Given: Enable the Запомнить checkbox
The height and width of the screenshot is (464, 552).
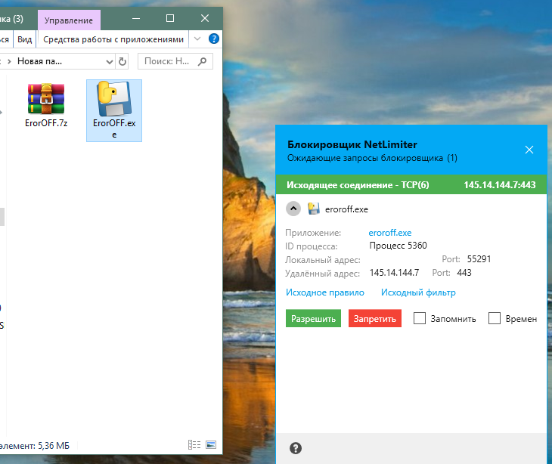Looking at the screenshot, I should (x=419, y=318).
